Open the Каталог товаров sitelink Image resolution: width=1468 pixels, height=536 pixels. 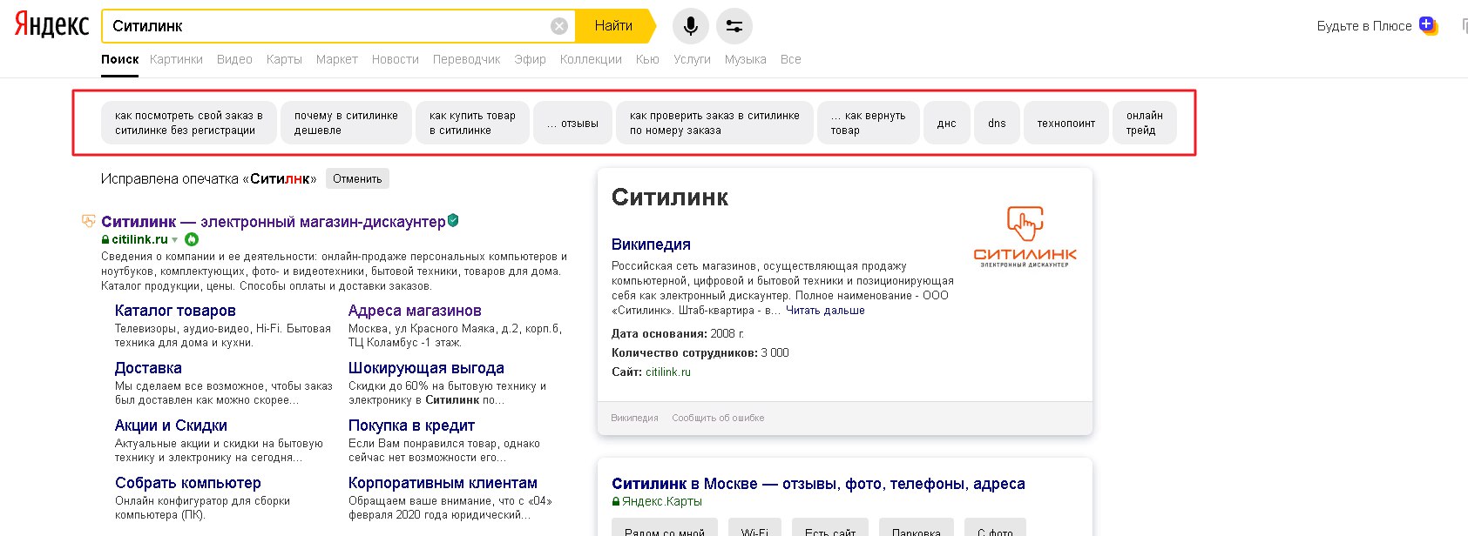click(x=175, y=311)
